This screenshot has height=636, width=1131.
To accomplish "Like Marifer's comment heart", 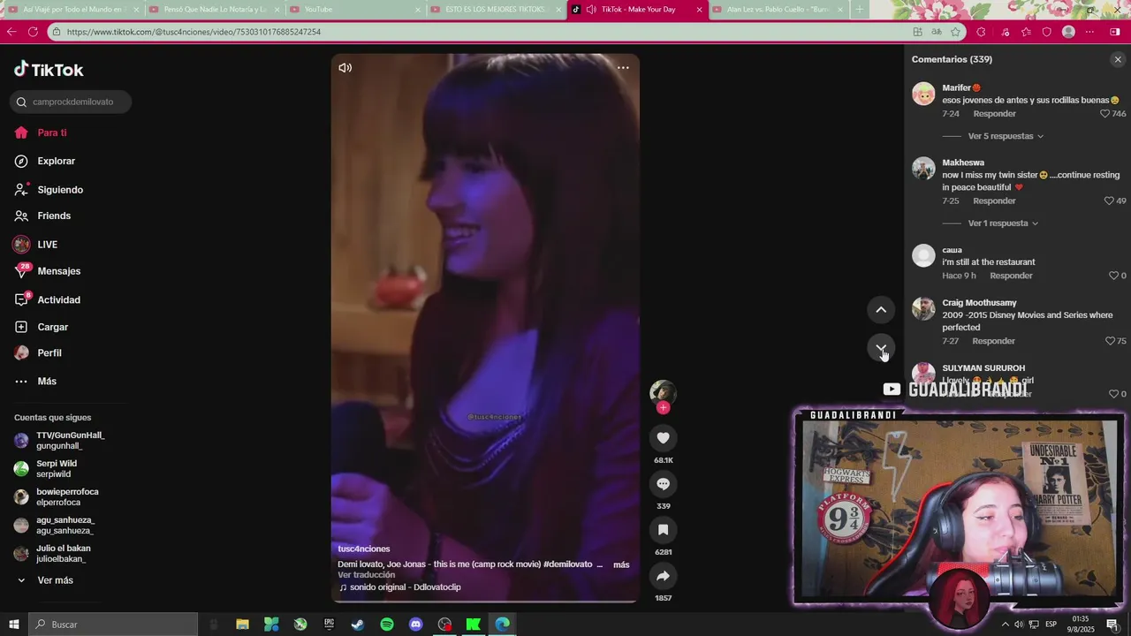I will [1104, 114].
